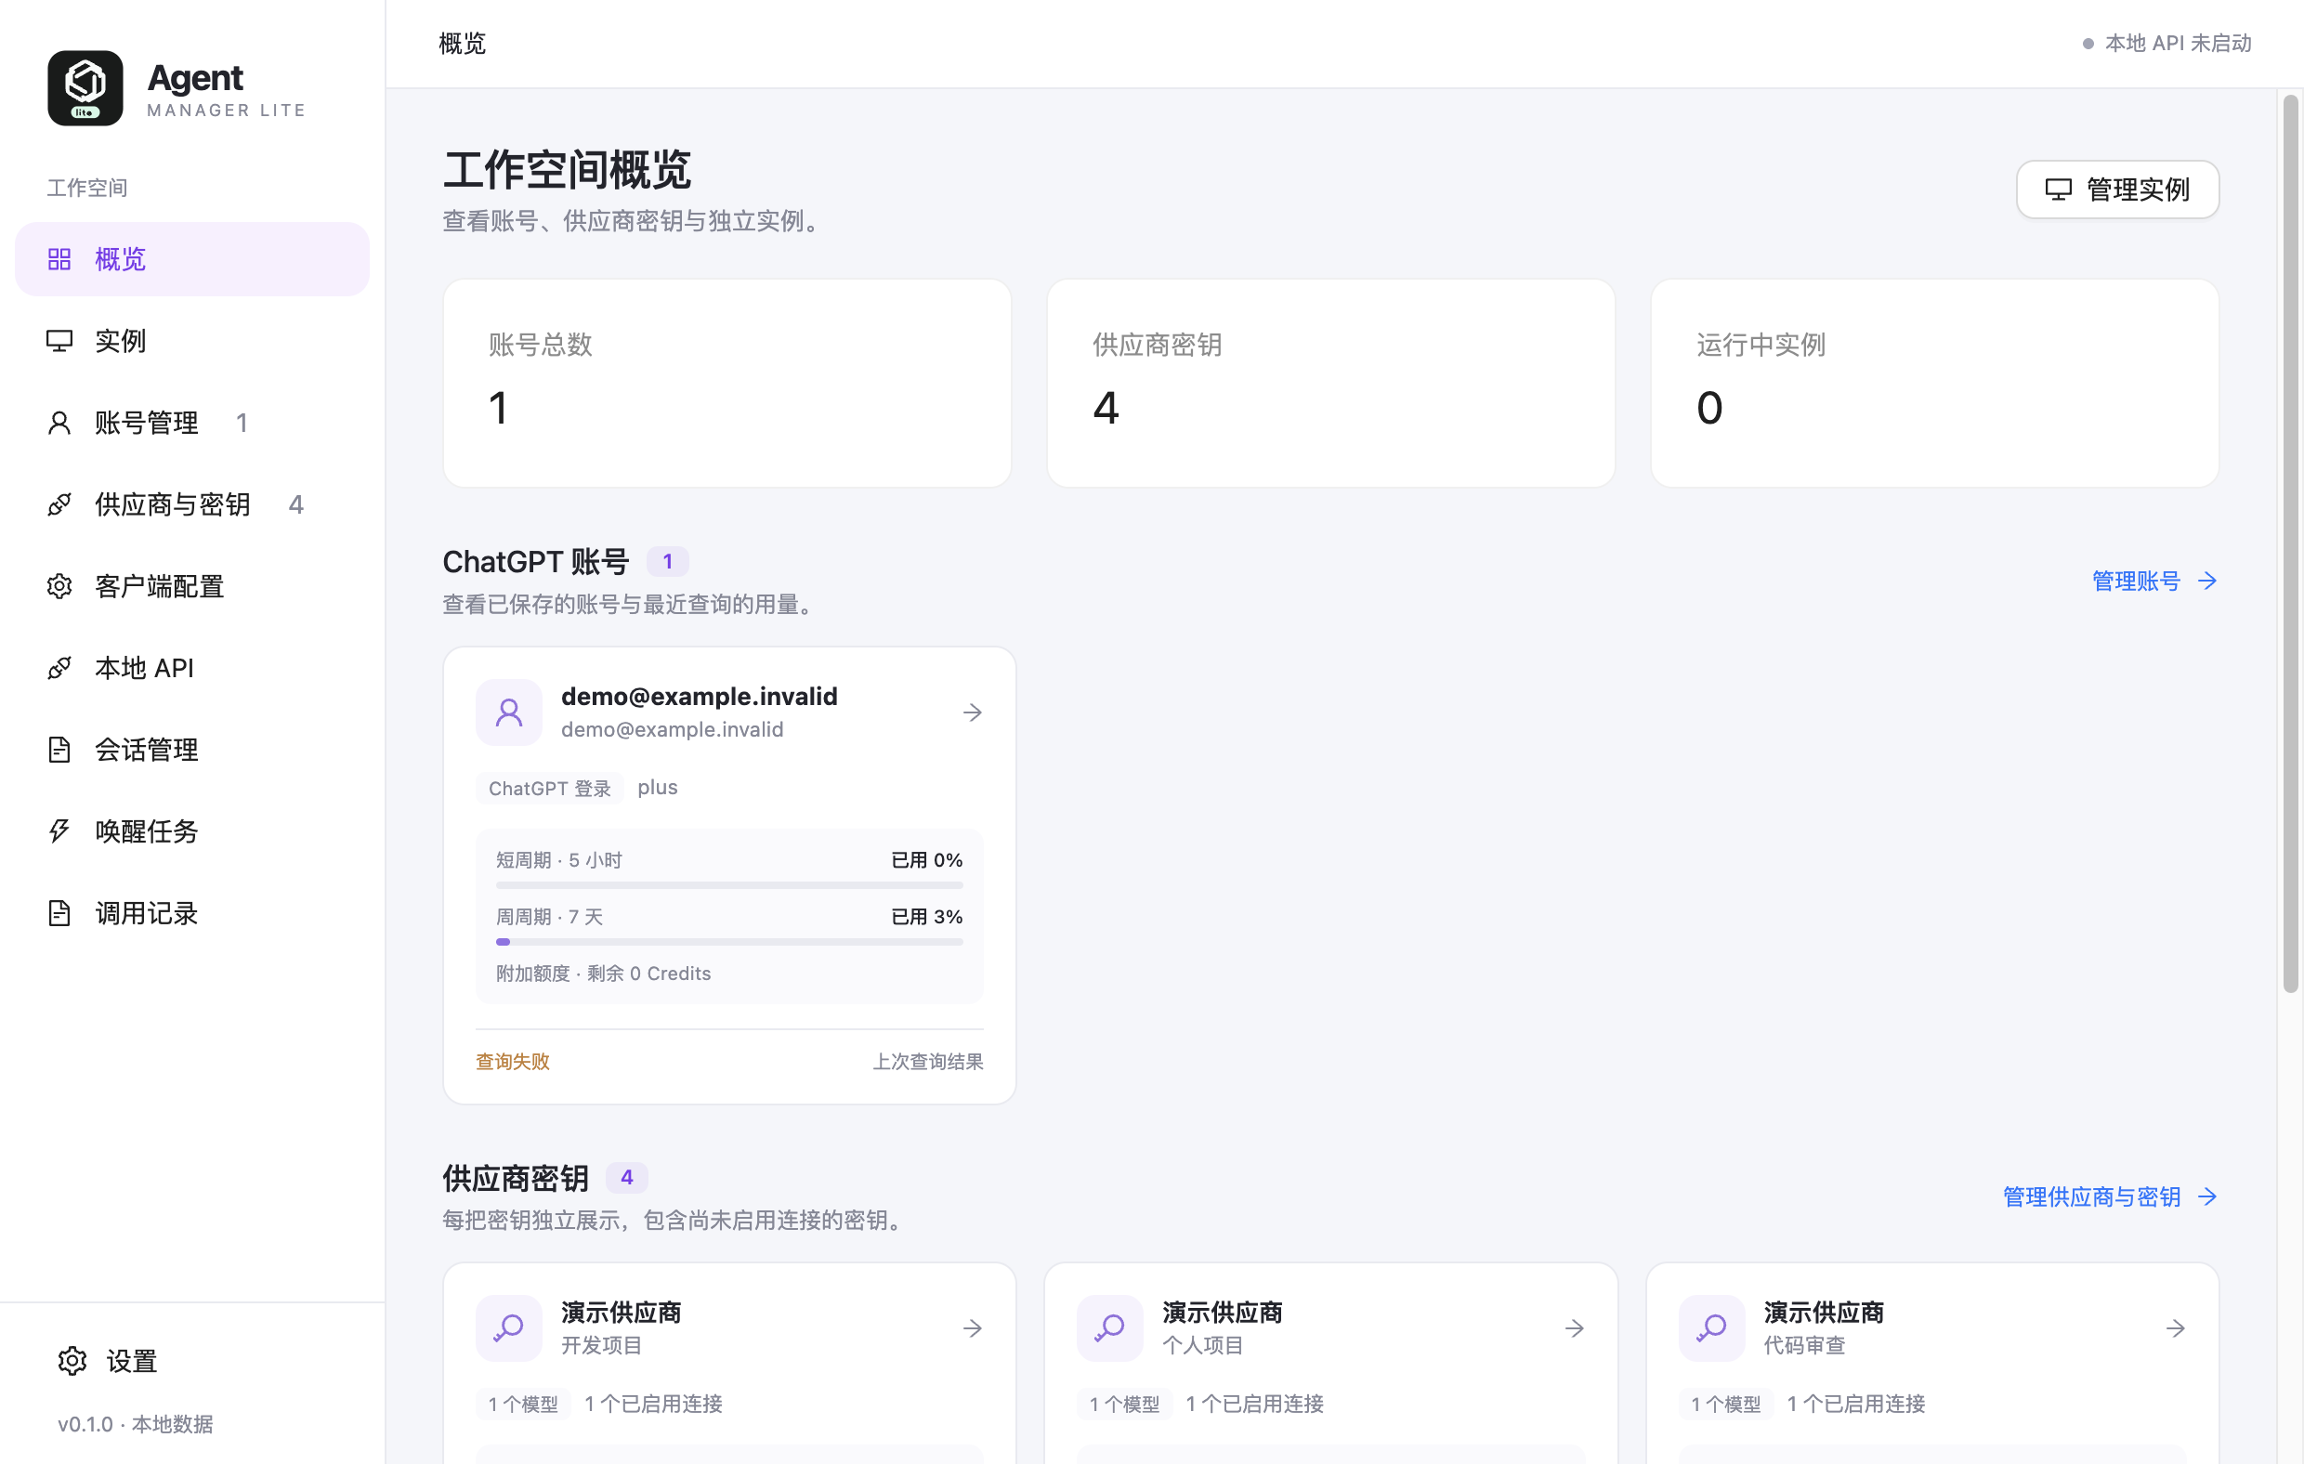The image size is (2304, 1464).
Task: Click the 账号总数 stat card
Action: [727, 383]
